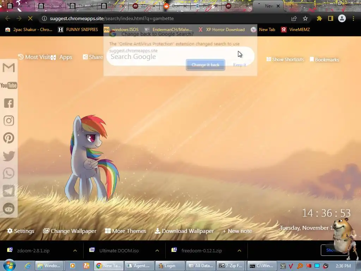Close the active New Tab tab
This screenshot has width=361, height=271.
tap(278, 6)
